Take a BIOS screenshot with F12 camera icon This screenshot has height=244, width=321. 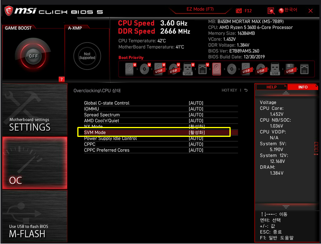(239, 11)
